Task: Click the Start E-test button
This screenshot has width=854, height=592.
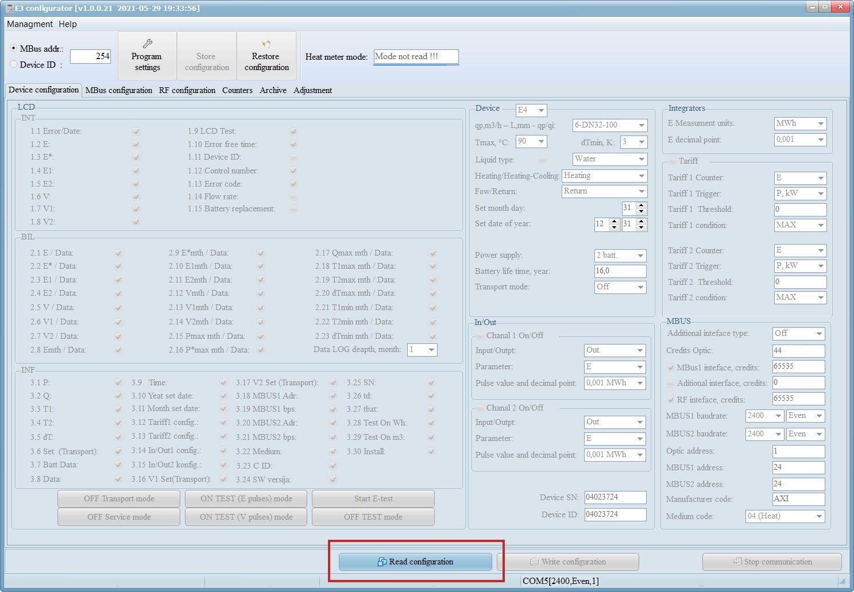Action: click(373, 498)
